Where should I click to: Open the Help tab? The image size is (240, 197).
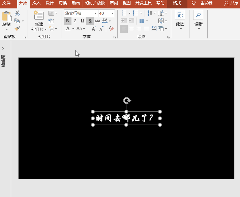click(x=160, y=3)
